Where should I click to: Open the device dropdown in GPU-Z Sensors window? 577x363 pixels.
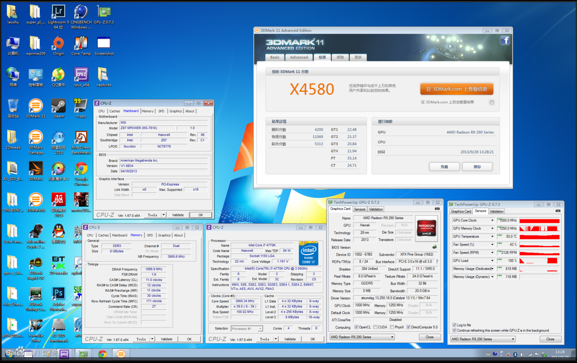(483, 339)
